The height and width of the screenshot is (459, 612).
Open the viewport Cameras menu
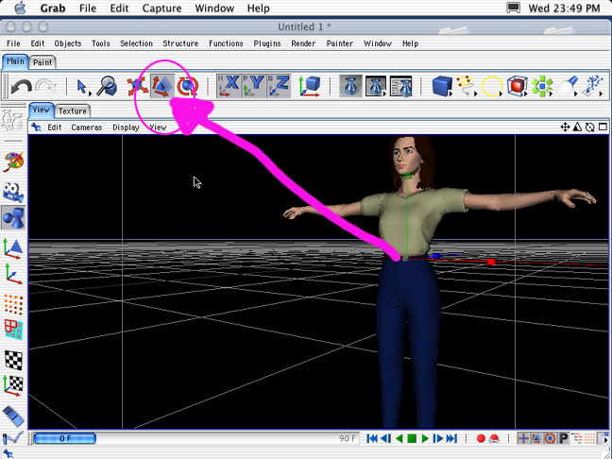86,127
